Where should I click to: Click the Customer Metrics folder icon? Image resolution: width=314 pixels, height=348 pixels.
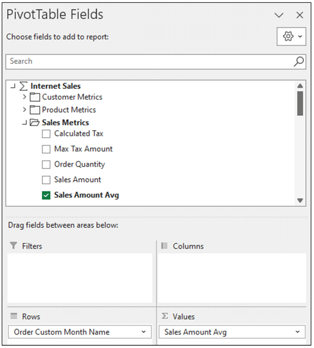click(x=35, y=97)
